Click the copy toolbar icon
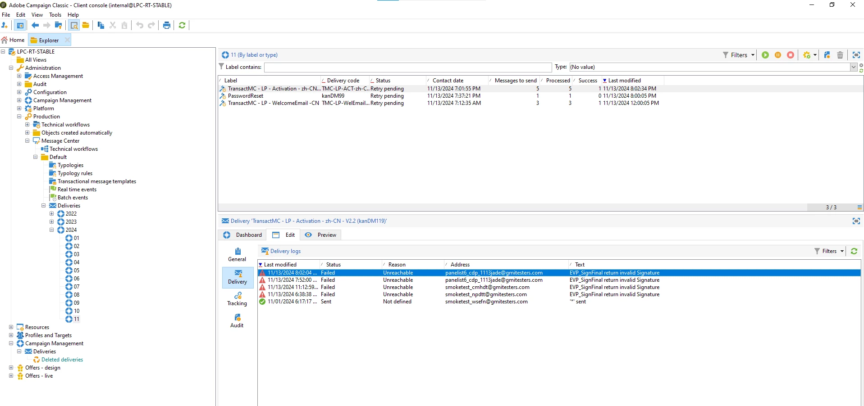This screenshot has width=864, height=406. click(101, 25)
